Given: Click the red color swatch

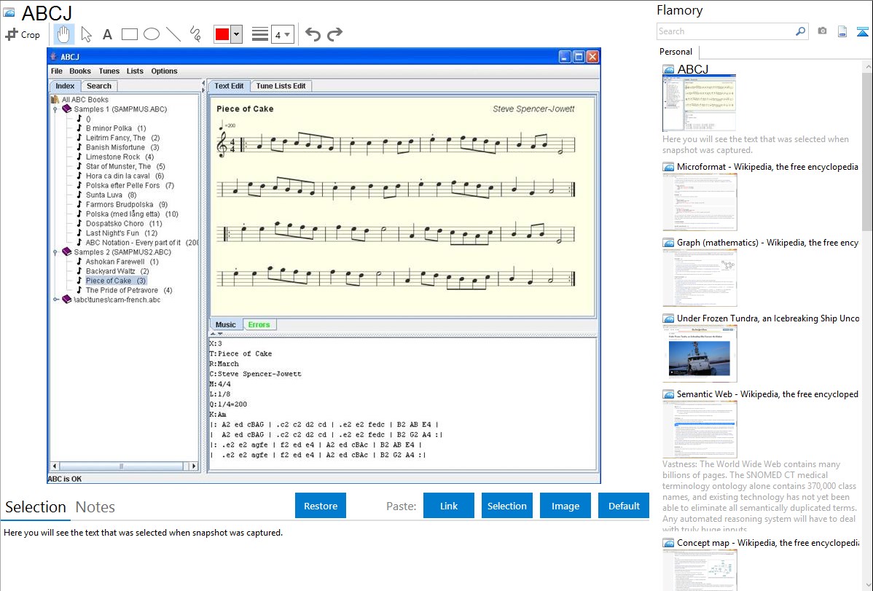Looking at the screenshot, I should (222, 34).
